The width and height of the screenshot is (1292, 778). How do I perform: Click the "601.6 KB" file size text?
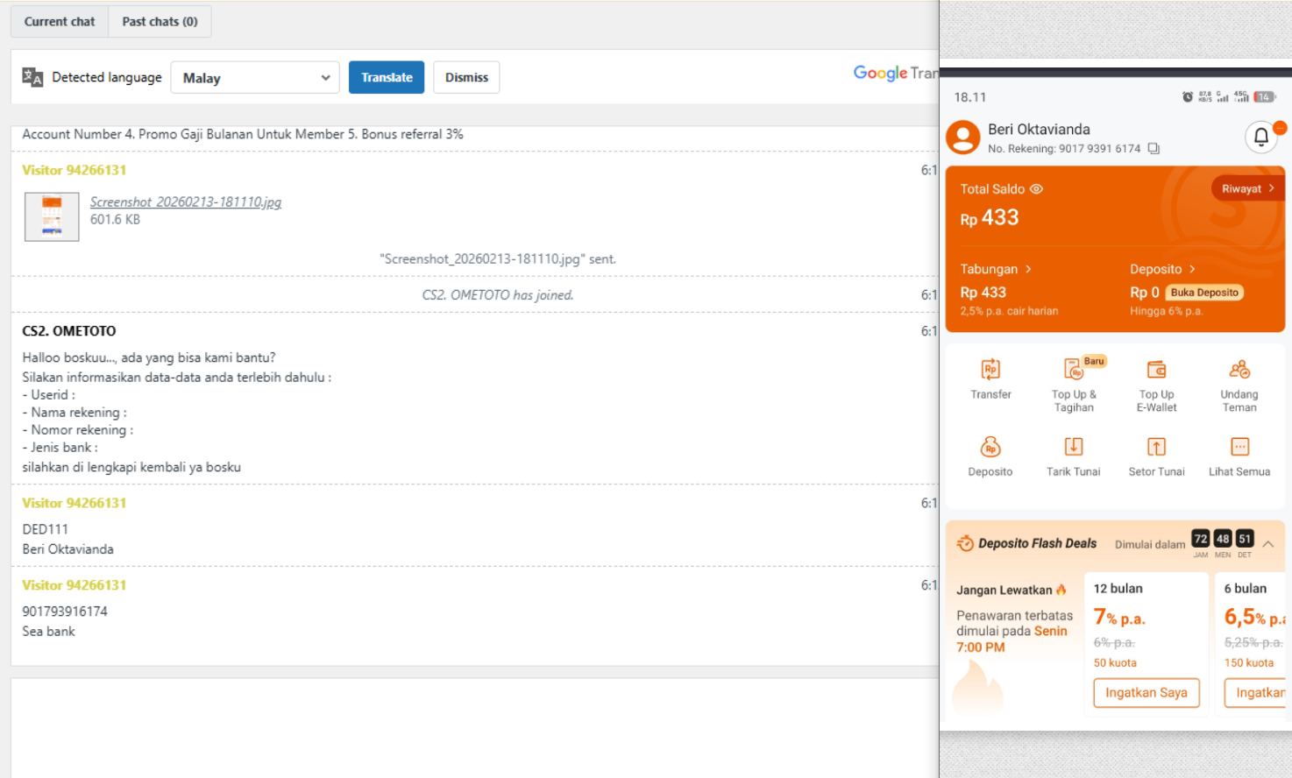coord(115,220)
